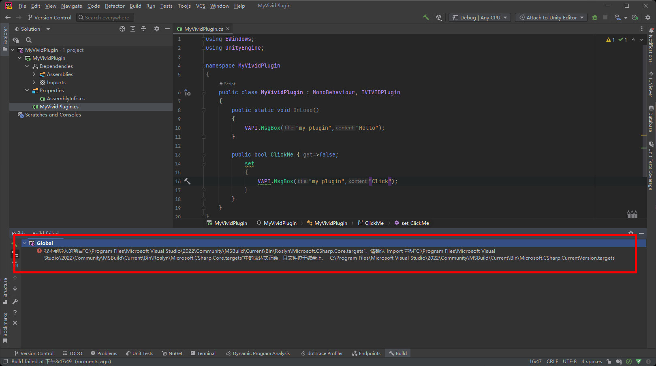Screen dimensions: 656x366
Task: Click the search magnifier in Solution panel
Action: (29, 40)
